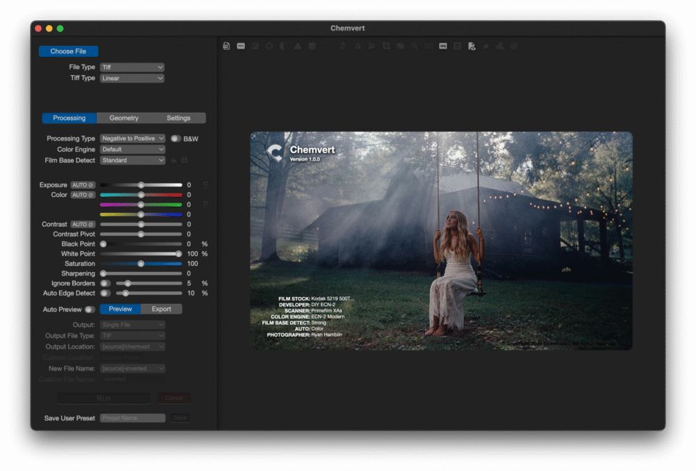
Task: Click the Run button
Action: (x=104, y=398)
